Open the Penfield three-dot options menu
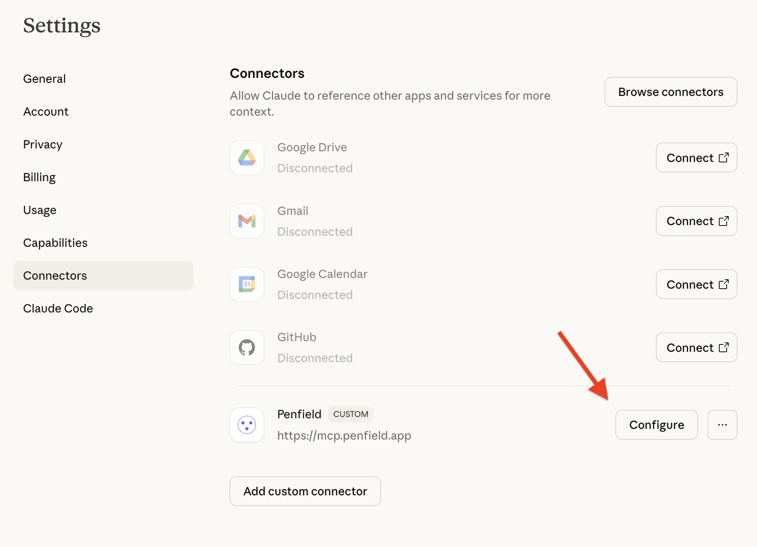Viewport: 757px width, 547px height. [723, 425]
